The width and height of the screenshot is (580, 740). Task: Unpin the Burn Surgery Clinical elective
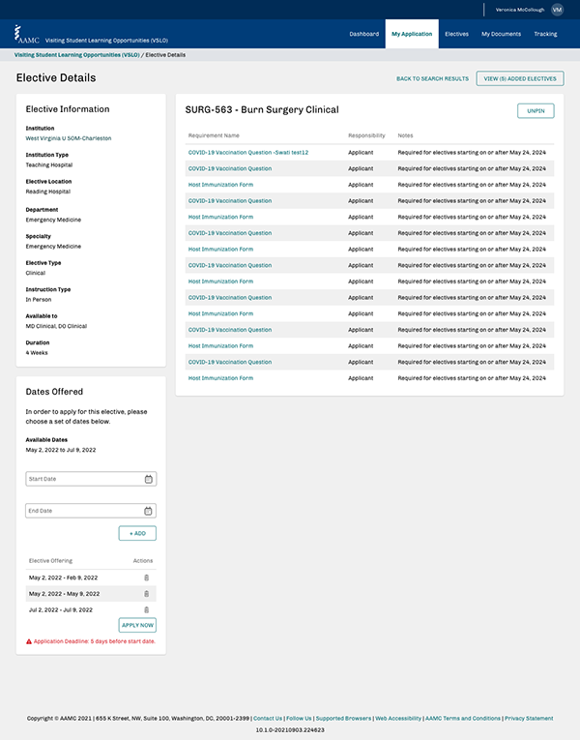tap(536, 111)
